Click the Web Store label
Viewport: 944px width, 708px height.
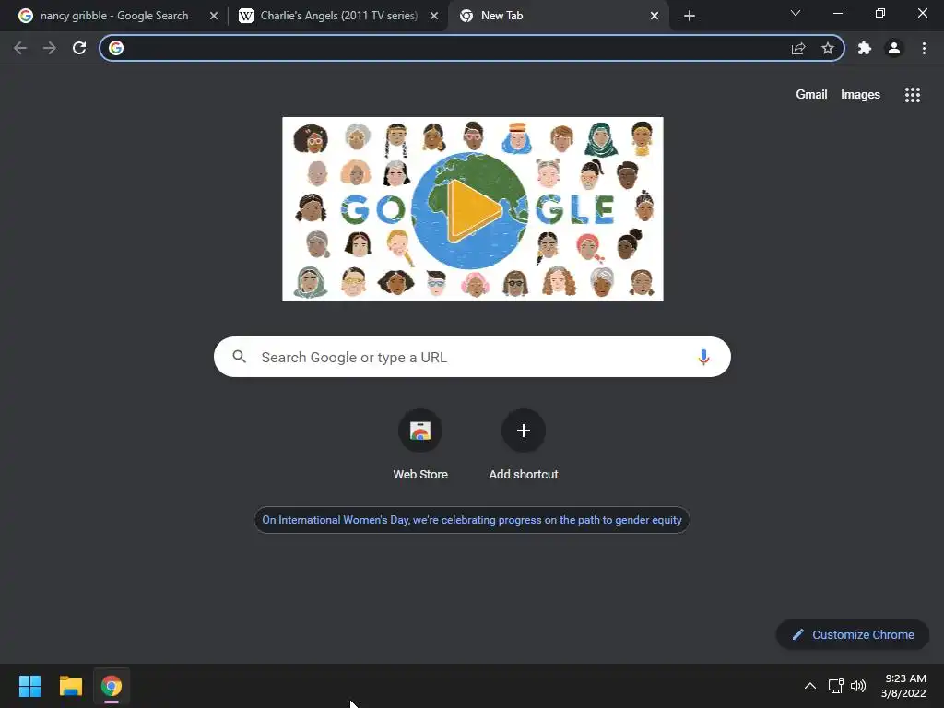click(420, 475)
